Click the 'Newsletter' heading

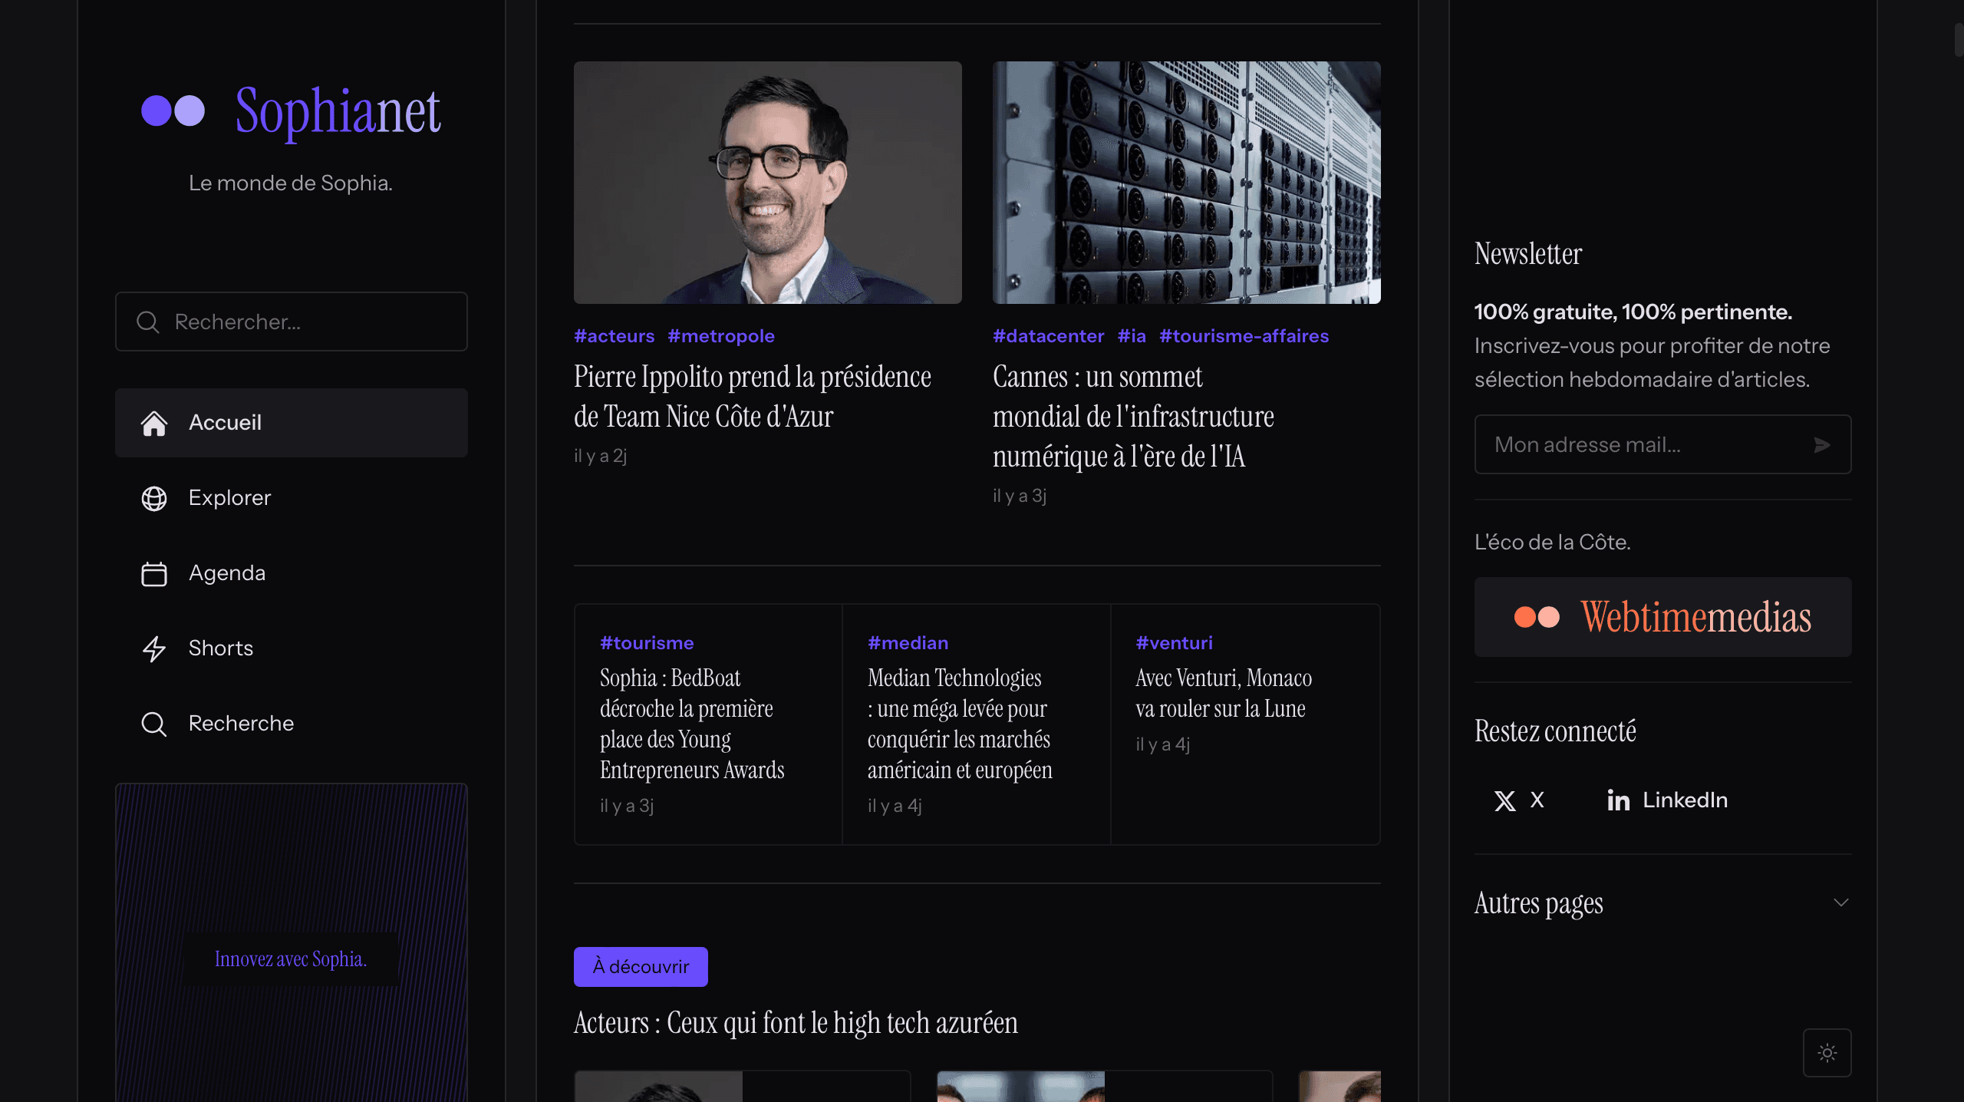pos(1528,254)
